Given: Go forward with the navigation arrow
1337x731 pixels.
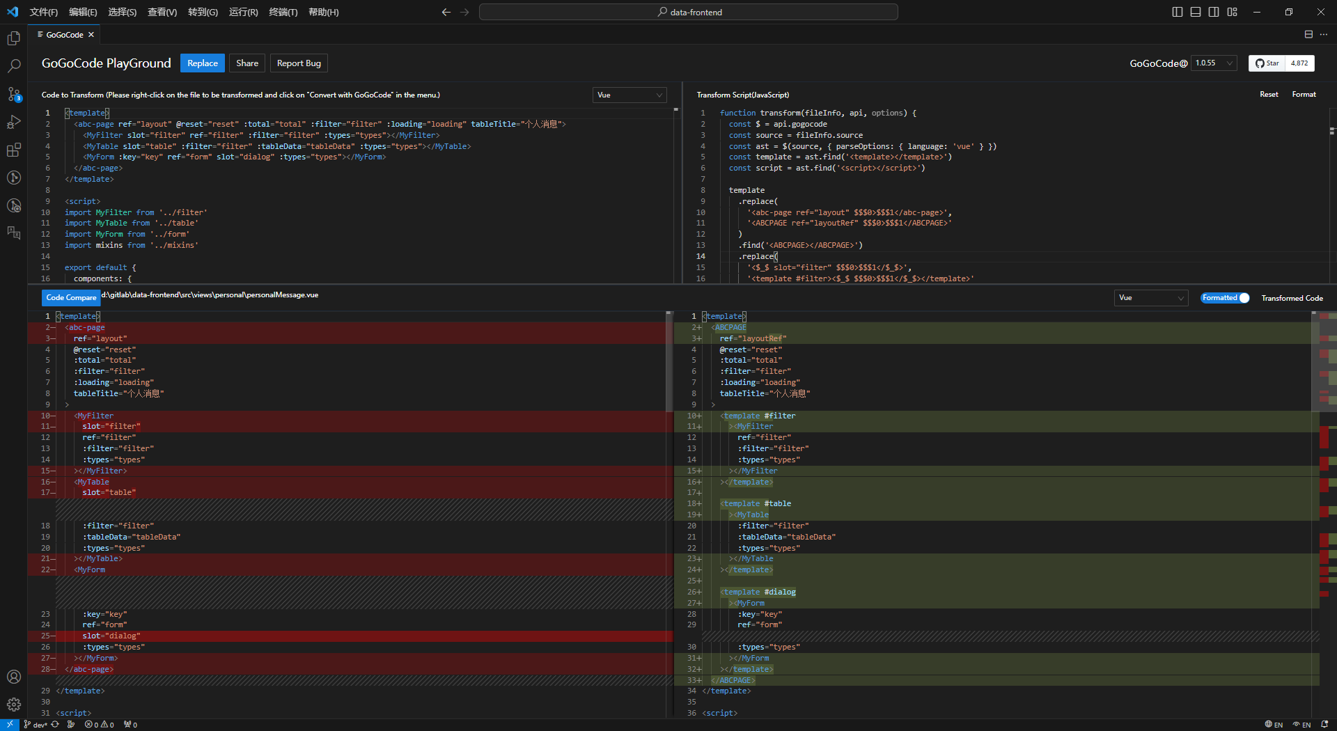Looking at the screenshot, I should [464, 12].
